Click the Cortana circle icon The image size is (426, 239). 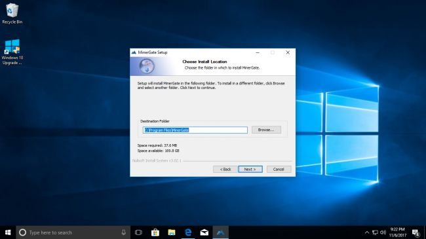[x=22, y=232]
